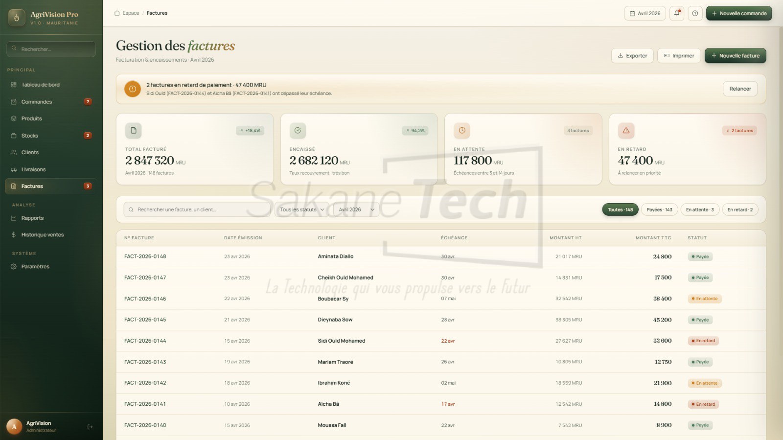Click the 'En attente' status for Ibrahim Koné
Screen dimensions: 783x440
(x=705, y=383)
